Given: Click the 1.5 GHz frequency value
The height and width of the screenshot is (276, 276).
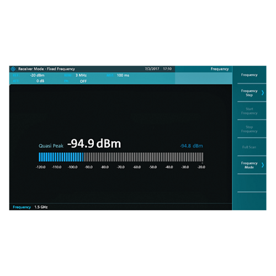Looking at the screenshot, I should (41, 207).
